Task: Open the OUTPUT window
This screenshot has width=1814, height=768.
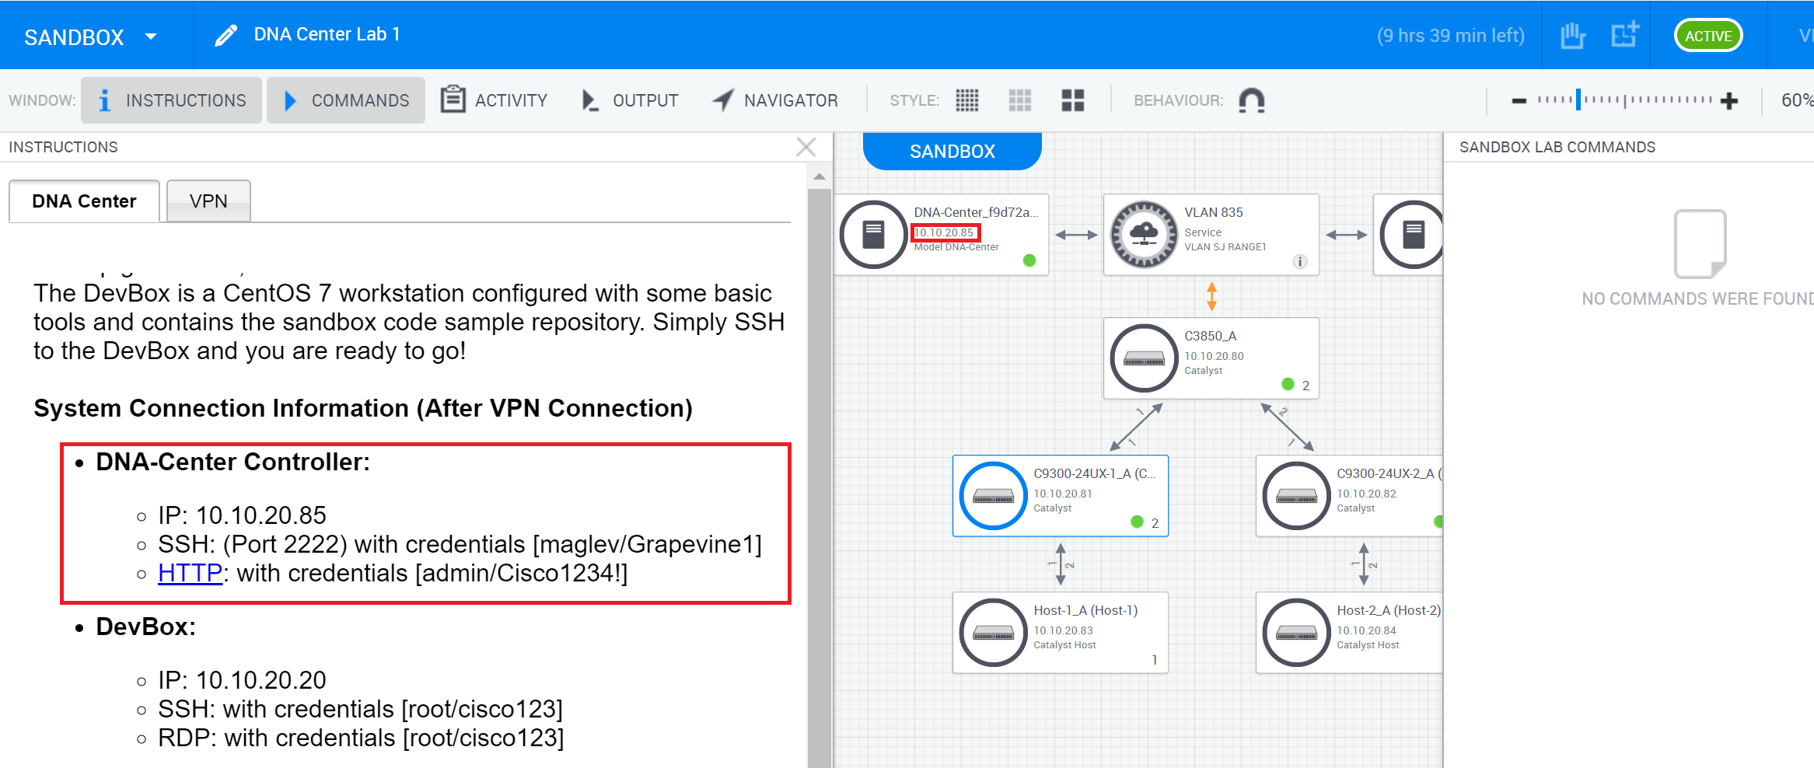Action: (x=630, y=100)
